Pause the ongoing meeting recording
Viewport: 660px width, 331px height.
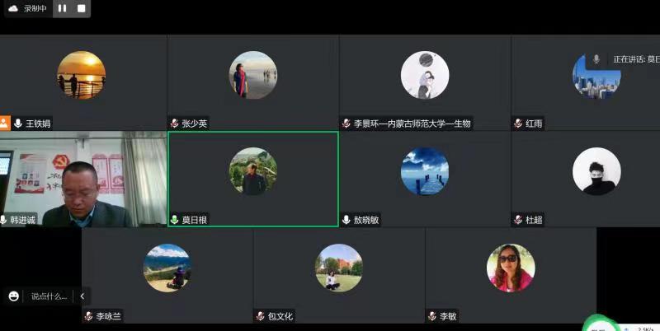pos(63,8)
